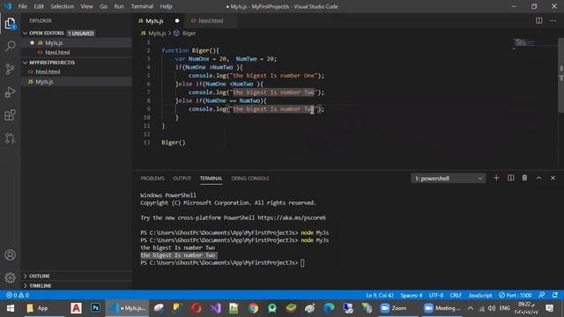Change indentation via Spaces: 4
The image size is (564, 317).
tap(412, 295)
